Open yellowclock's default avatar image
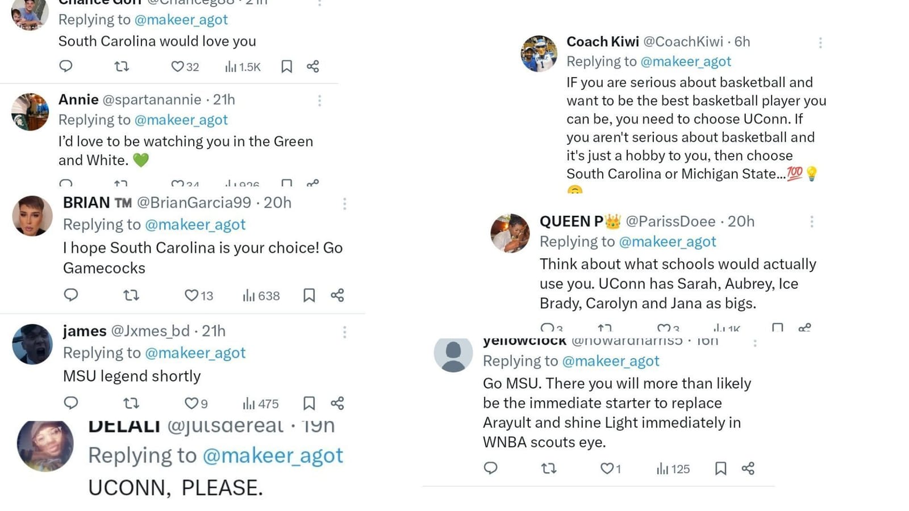 point(453,353)
